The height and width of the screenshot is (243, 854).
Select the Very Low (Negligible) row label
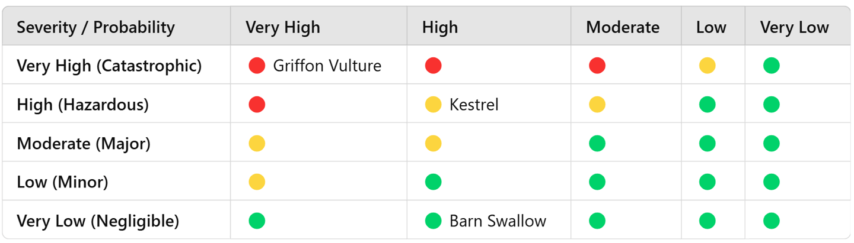98,221
